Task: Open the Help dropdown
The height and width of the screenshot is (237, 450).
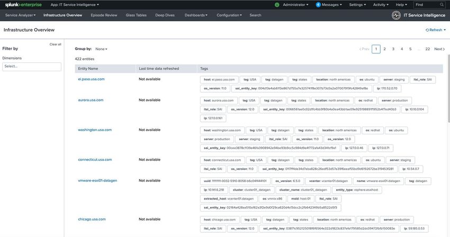Action: [x=401, y=5]
